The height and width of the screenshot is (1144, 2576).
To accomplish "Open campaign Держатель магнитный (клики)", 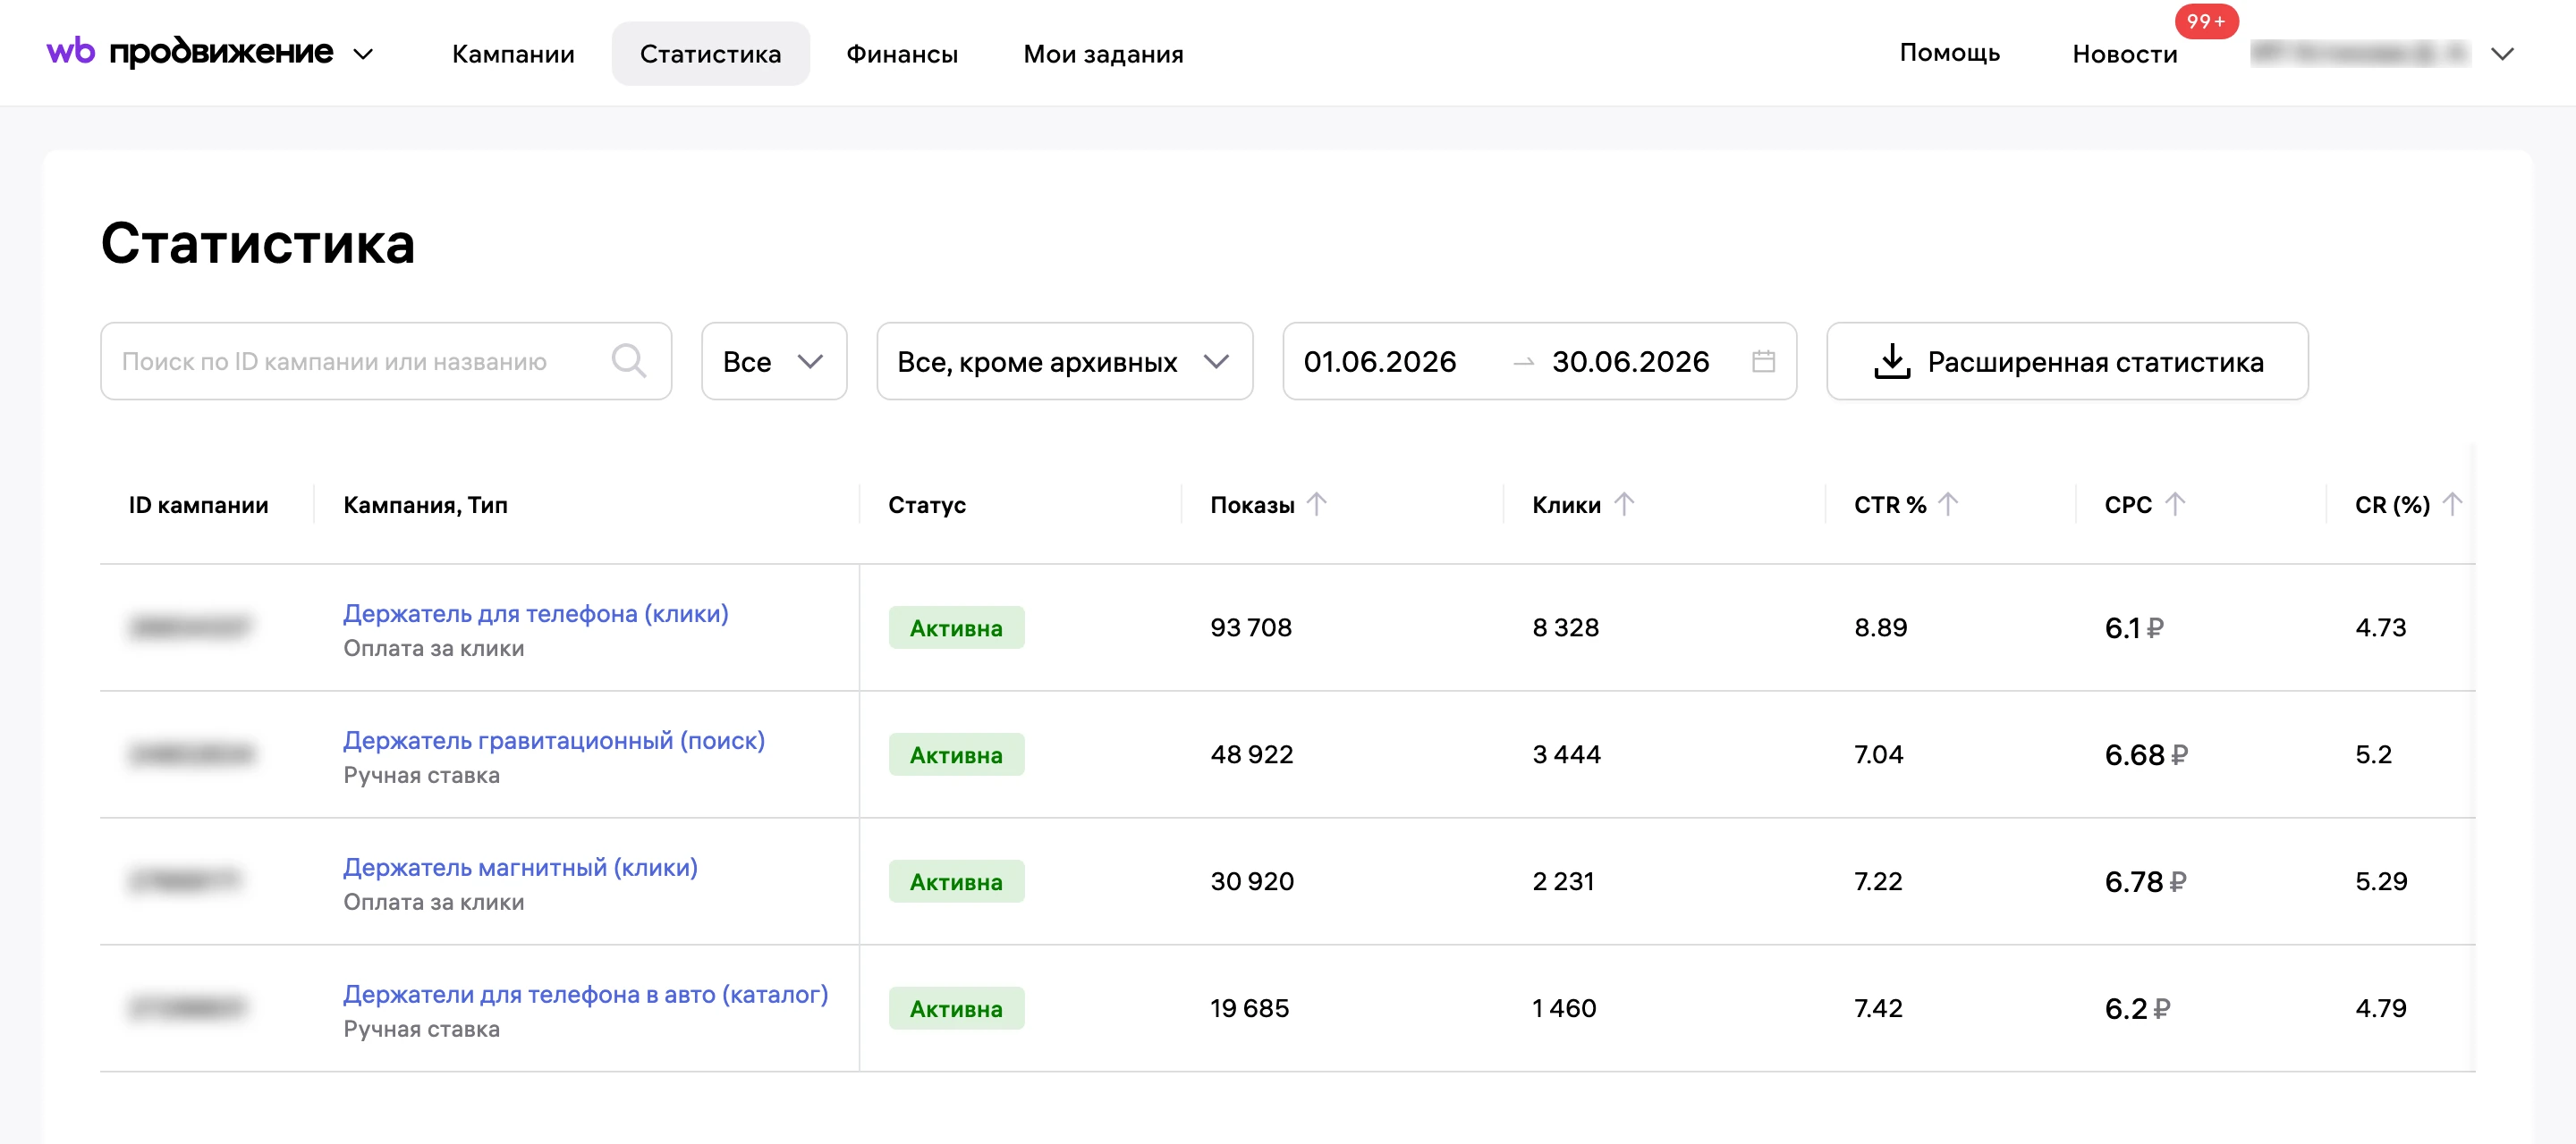I will click(520, 867).
